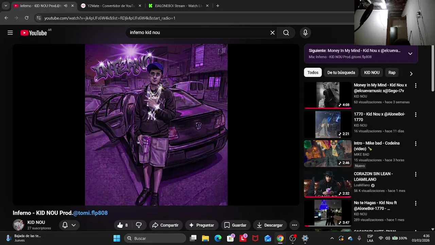Select the Rap filter chip
Viewport: 435px width, 245px height.
pos(392,72)
